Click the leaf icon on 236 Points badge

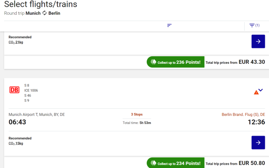pyautogui.click(x=153, y=62)
